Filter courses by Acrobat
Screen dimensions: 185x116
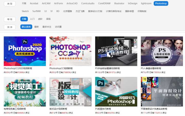34,3
